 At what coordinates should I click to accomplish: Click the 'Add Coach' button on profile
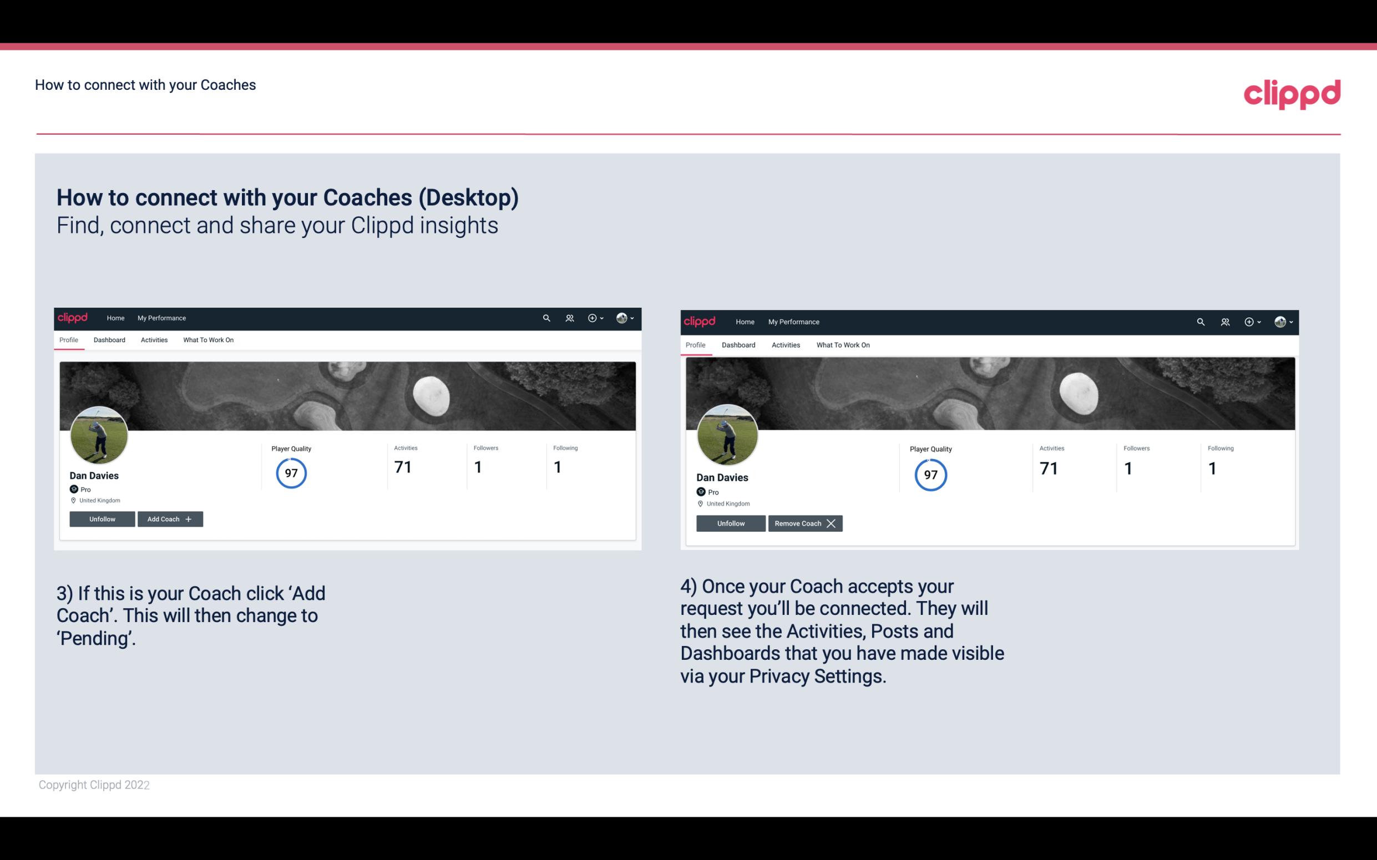coord(170,518)
